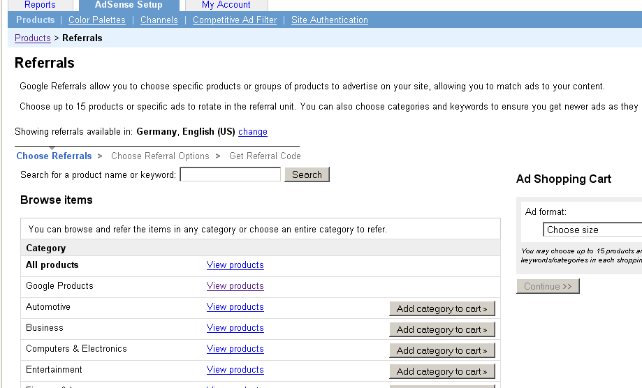Add Business category to cart

coord(442,329)
